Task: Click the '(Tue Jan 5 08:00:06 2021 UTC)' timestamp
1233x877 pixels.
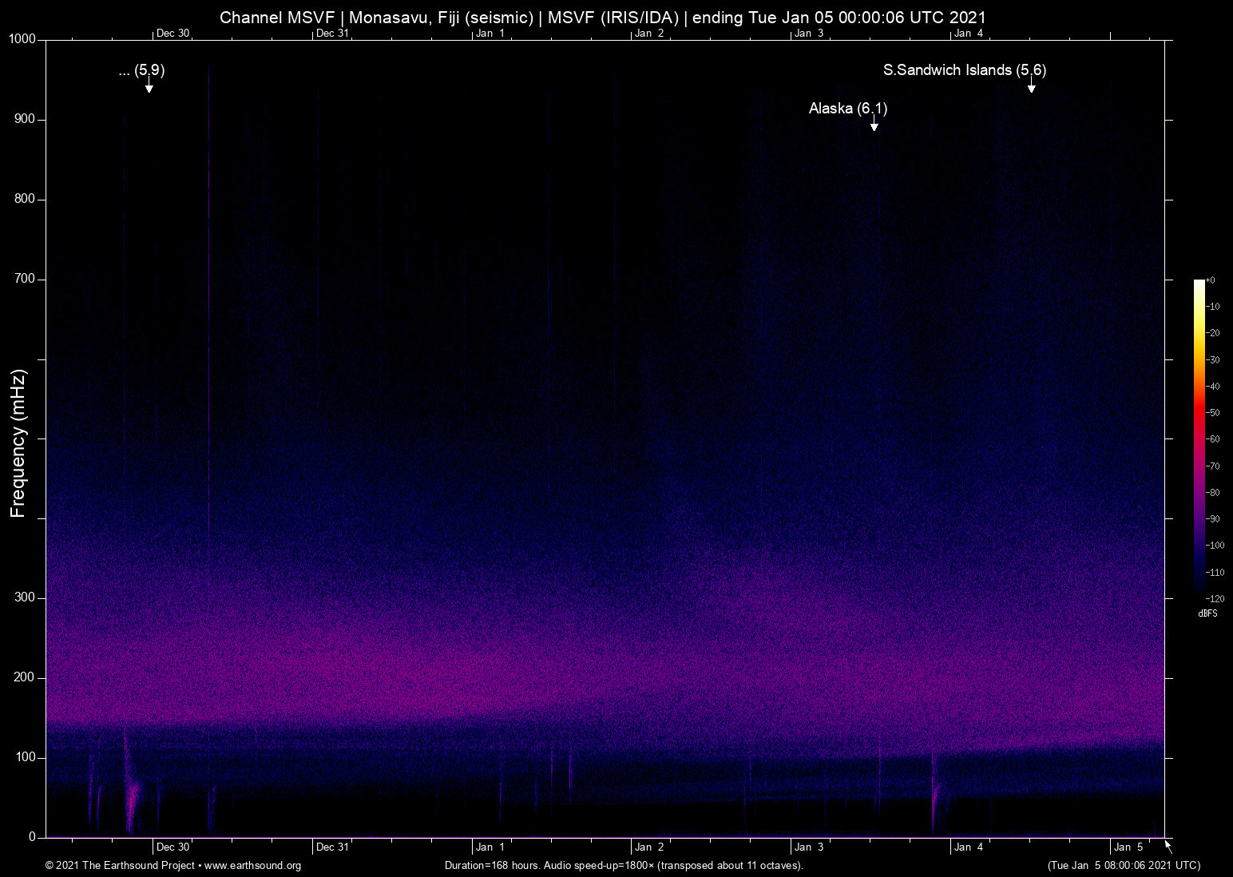Action: 1124,866
